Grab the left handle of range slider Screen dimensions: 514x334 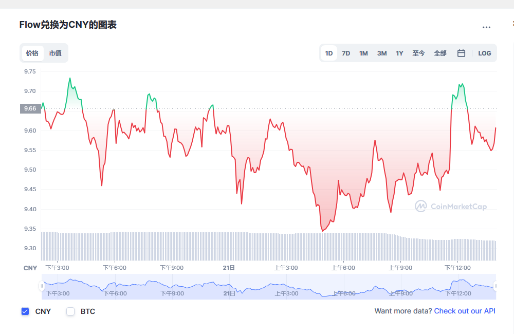(x=42, y=286)
